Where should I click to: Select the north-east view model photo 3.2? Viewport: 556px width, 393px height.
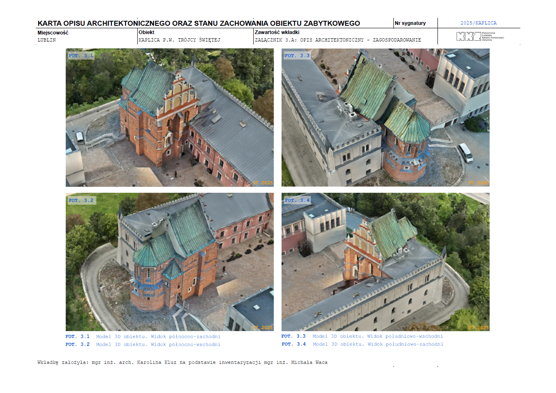pyautogui.click(x=170, y=262)
